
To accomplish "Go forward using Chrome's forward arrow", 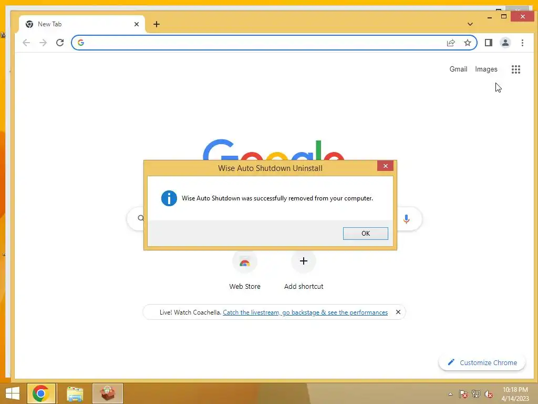I will click(43, 43).
